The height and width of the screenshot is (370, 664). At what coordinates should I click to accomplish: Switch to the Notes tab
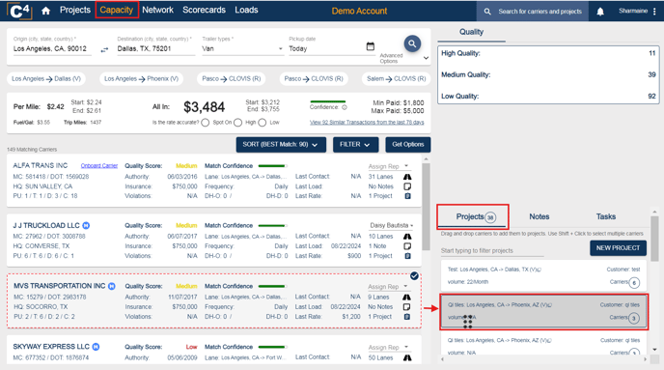tap(539, 216)
